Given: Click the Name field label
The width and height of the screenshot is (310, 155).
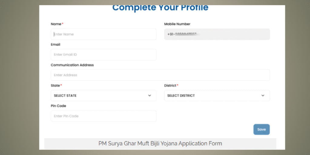Looking at the screenshot, I should click(x=56, y=24).
